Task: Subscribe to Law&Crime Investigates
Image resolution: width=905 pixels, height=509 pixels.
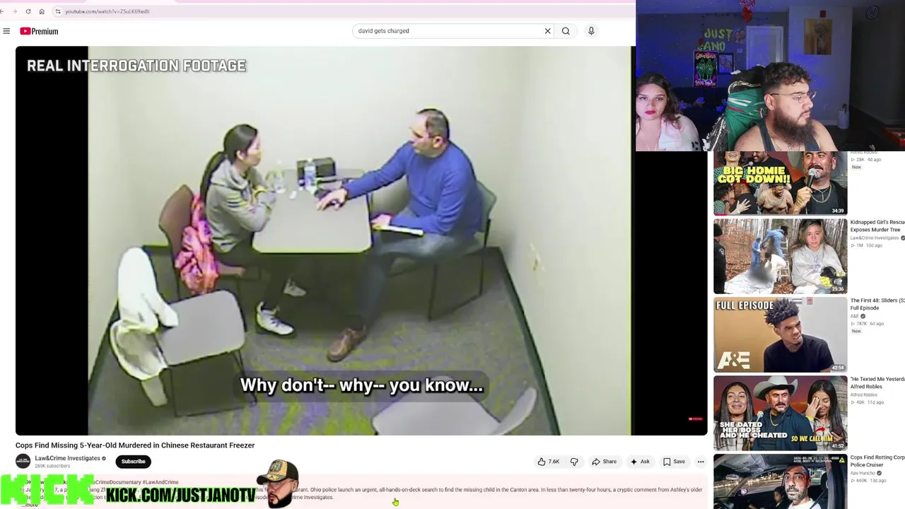Action: click(x=133, y=462)
